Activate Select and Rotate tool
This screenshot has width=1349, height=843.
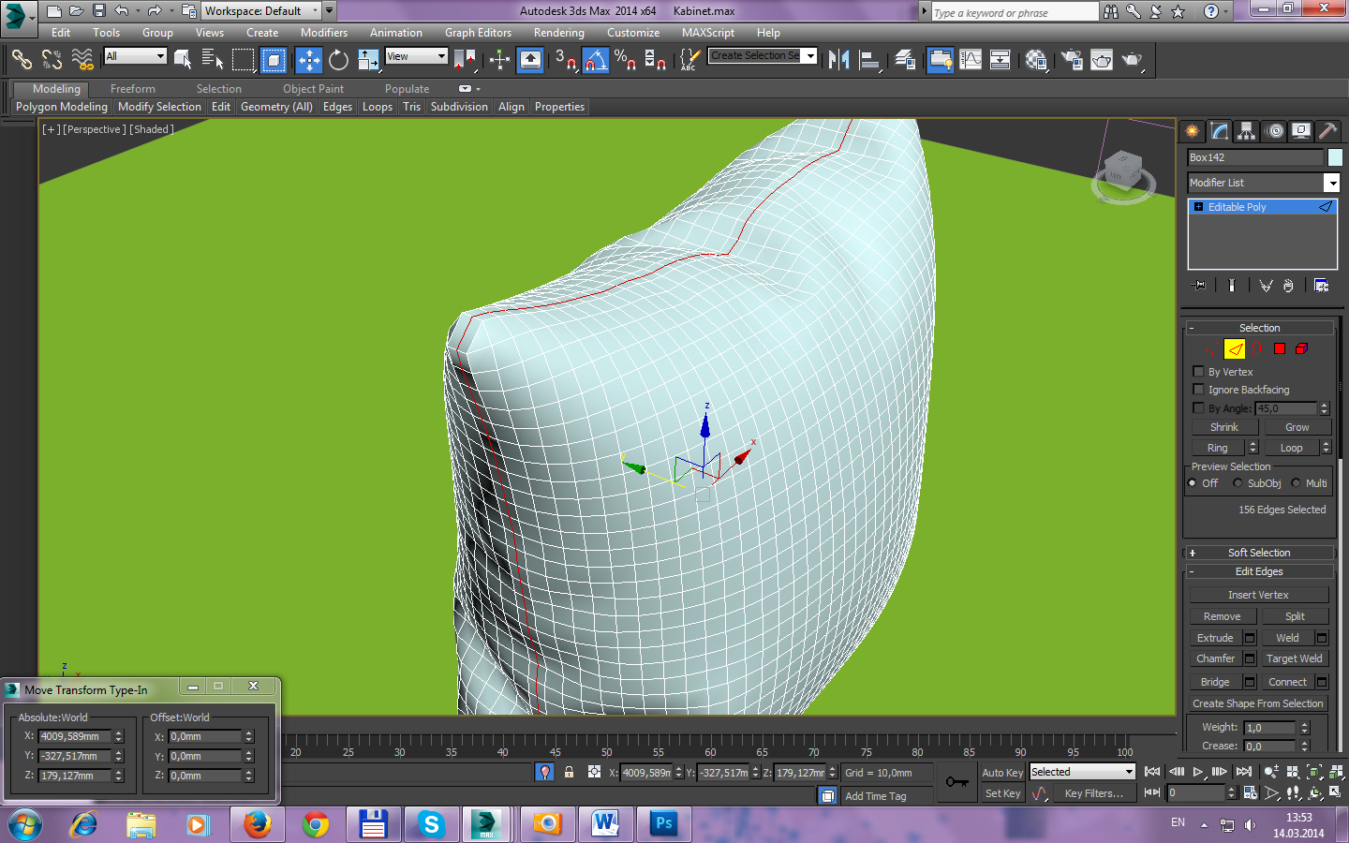[x=338, y=60]
